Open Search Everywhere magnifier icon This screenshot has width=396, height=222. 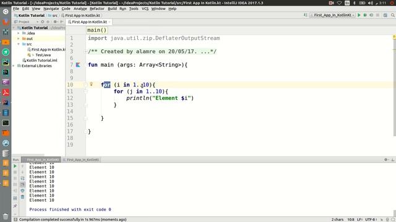393,15
